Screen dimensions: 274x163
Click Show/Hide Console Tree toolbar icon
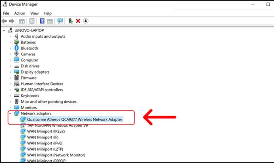pyautogui.click(x=22, y=21)
